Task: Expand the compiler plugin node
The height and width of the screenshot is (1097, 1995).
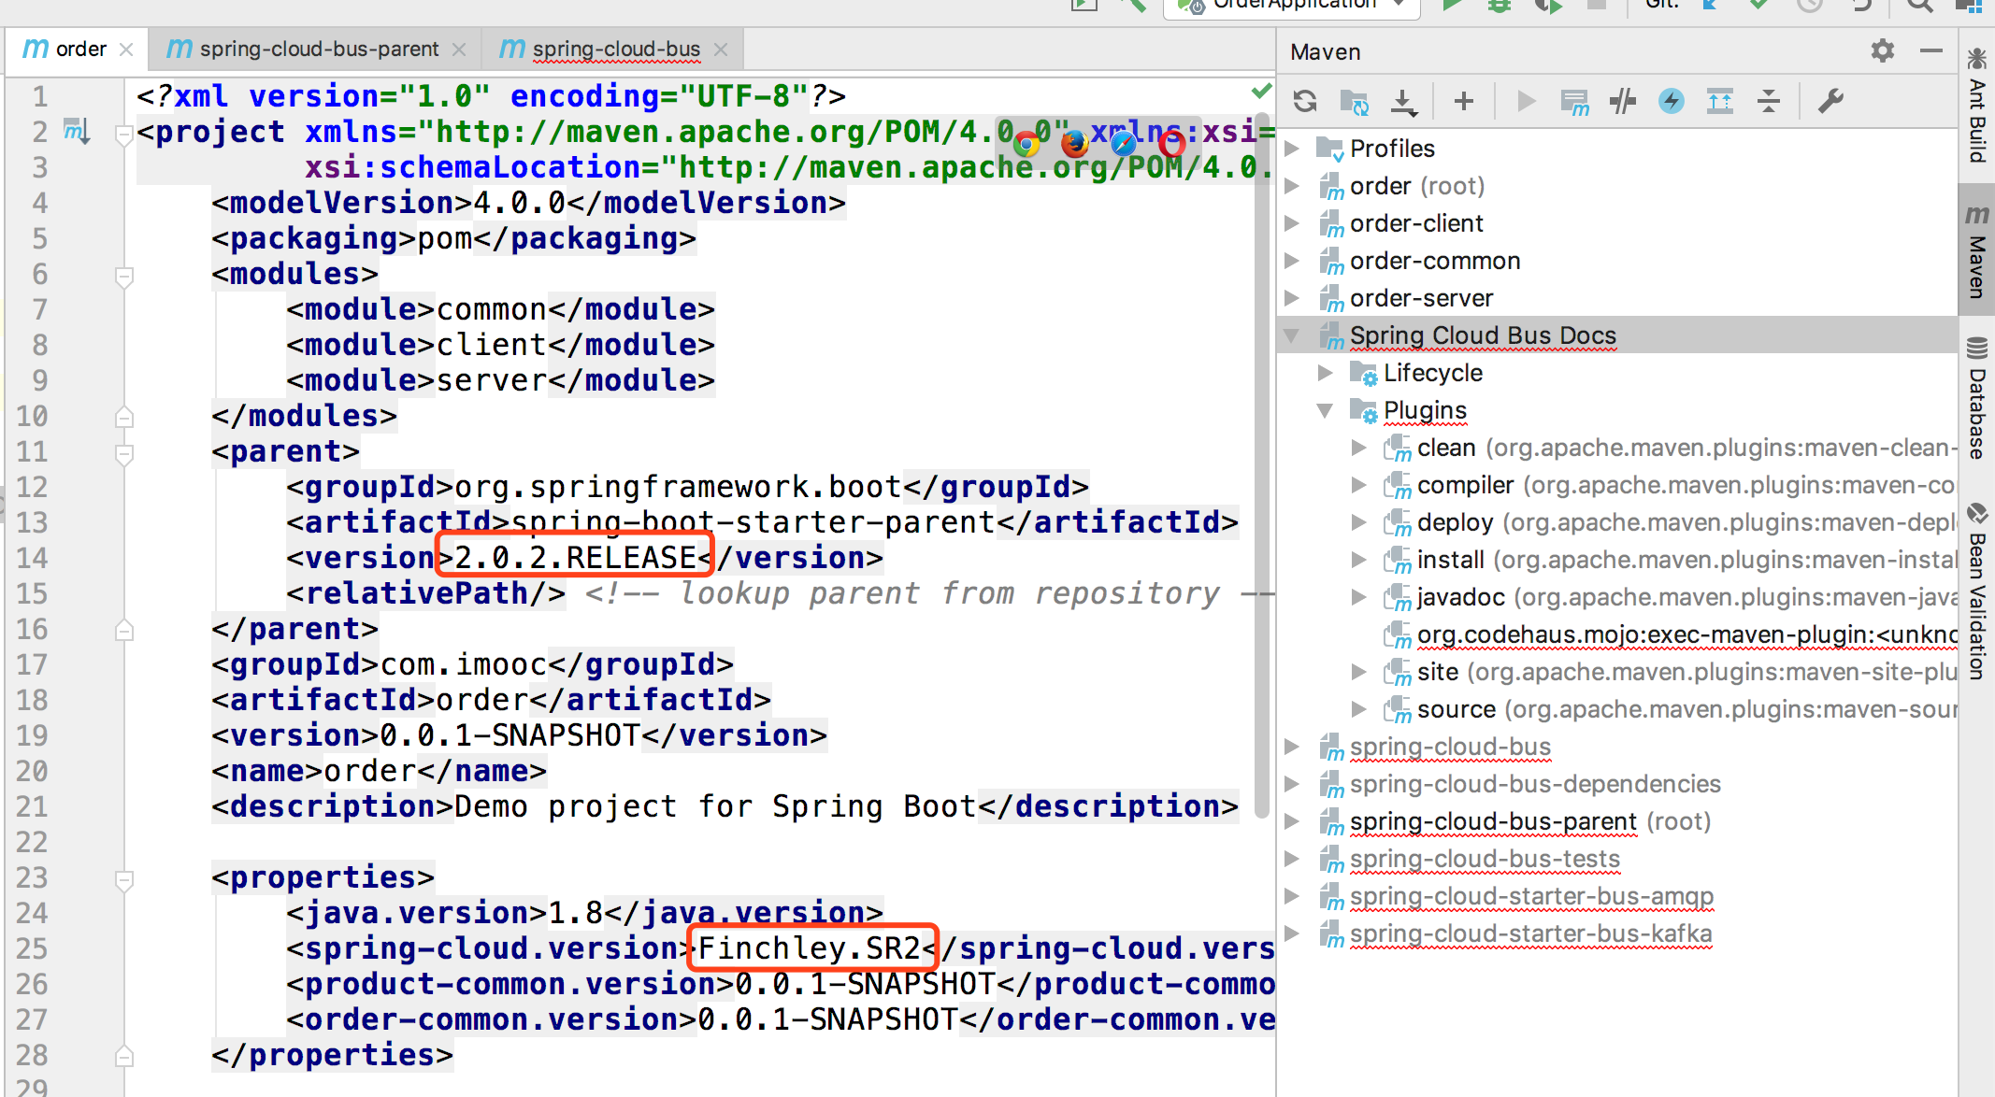Action: click(x=1359, y=484)
